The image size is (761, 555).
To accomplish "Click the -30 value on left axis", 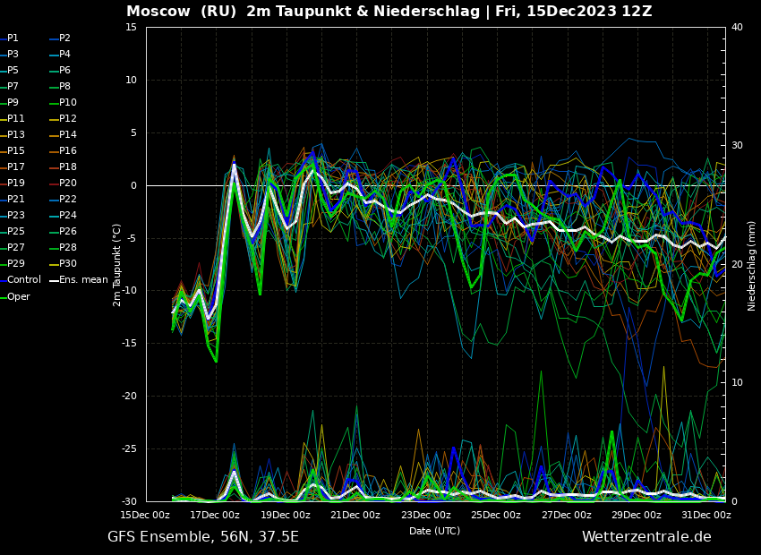I will point(130,501).
